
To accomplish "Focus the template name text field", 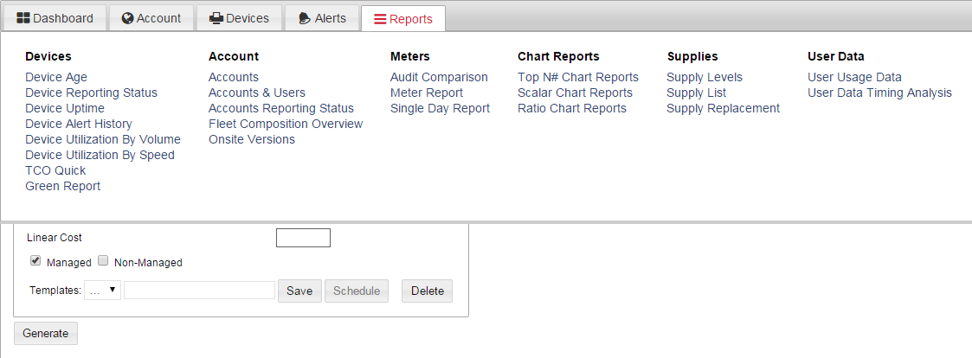I will [x=200, y=290].
